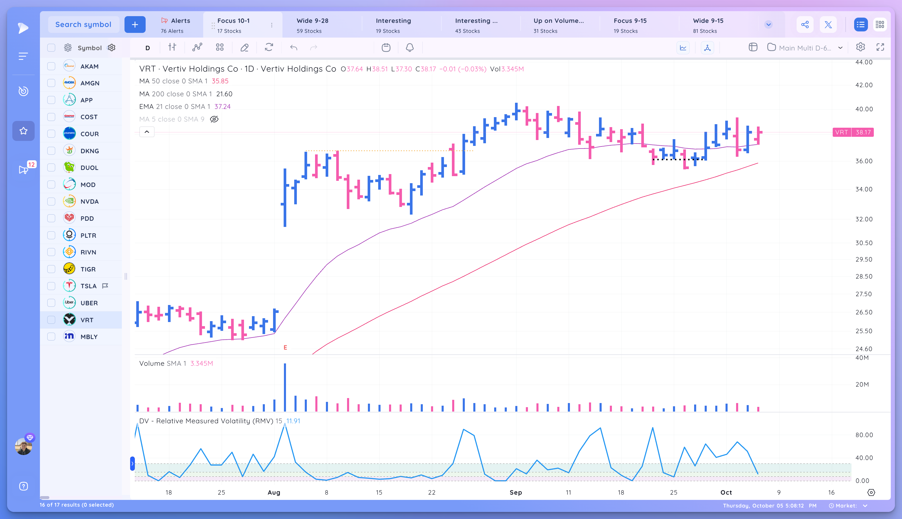This screenshot has width=902, height=519.
Task: Click the app logo play icon
Action: pos(23,28)
